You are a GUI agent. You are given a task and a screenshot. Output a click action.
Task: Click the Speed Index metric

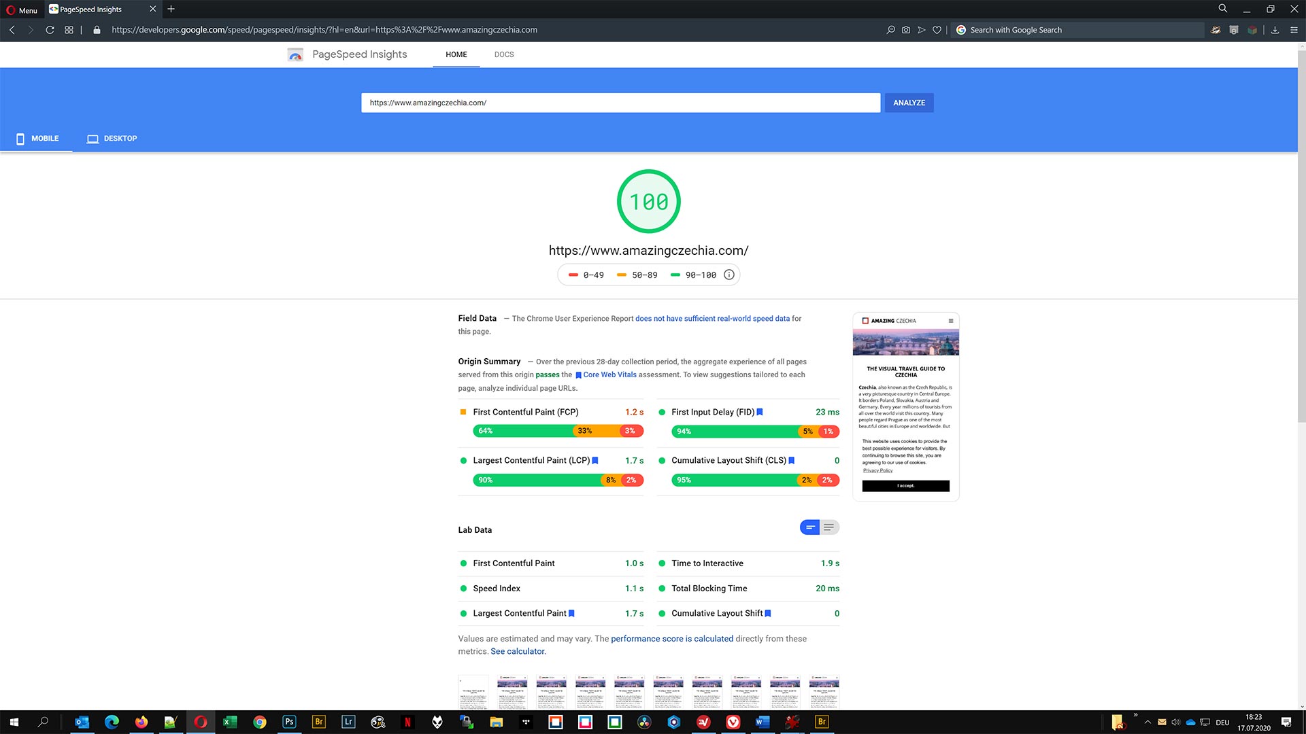coord(552,589)
